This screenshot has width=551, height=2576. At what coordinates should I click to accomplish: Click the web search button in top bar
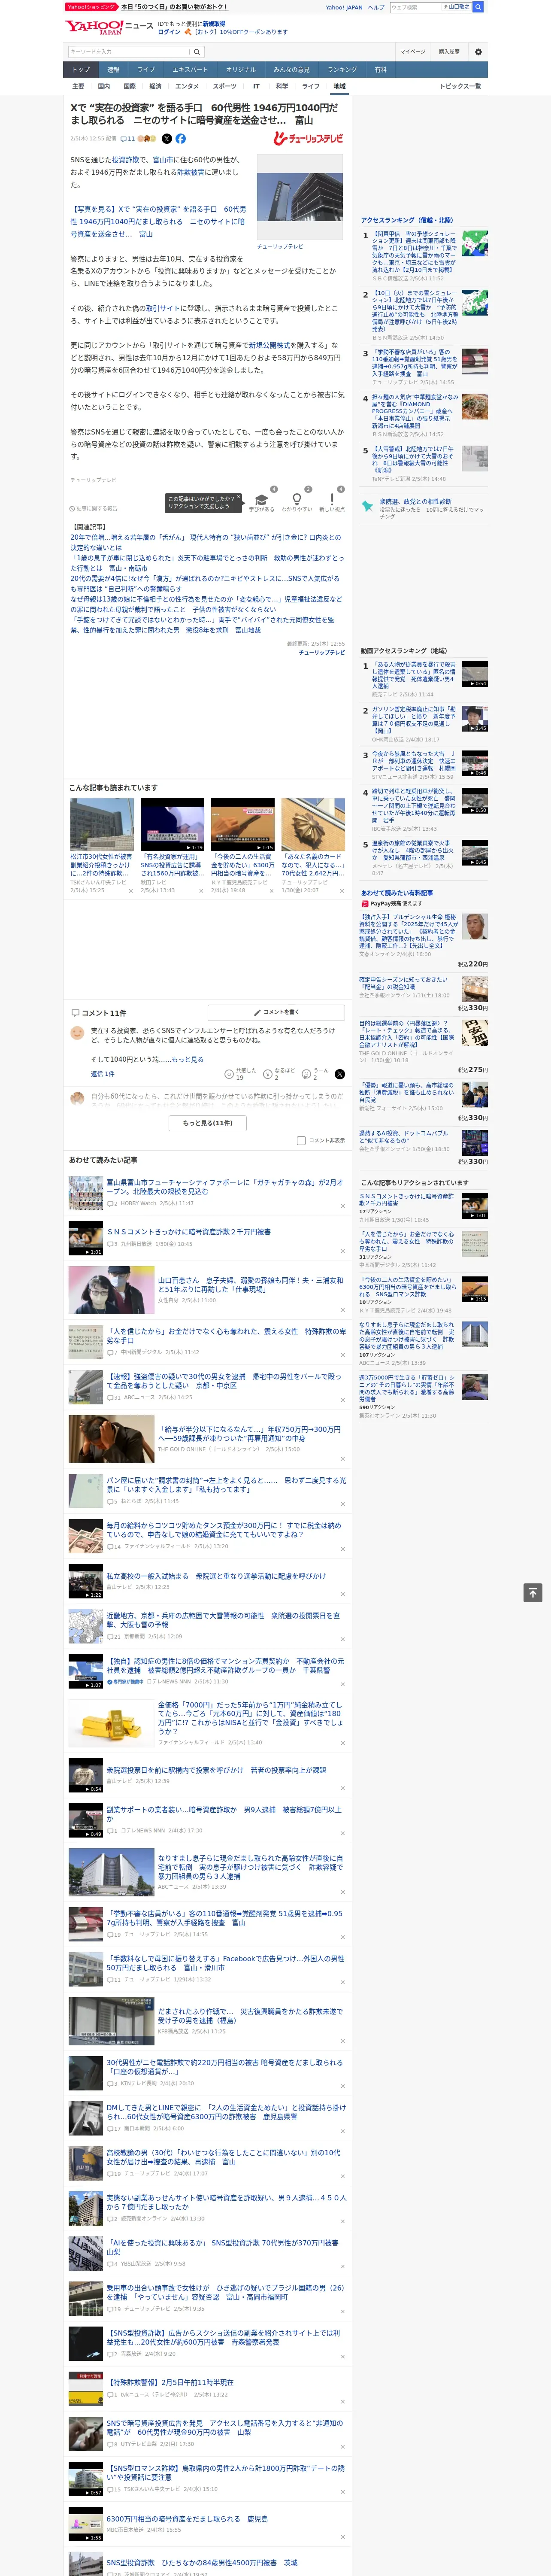(478, 7)
